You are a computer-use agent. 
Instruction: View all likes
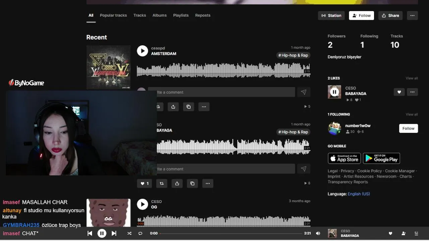(412, 78)
